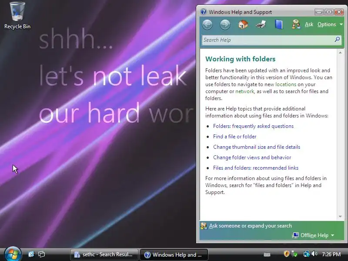This screenshot has height=261, width=348.
Task: Browse Help using the book icon
Action: (279, 24)
